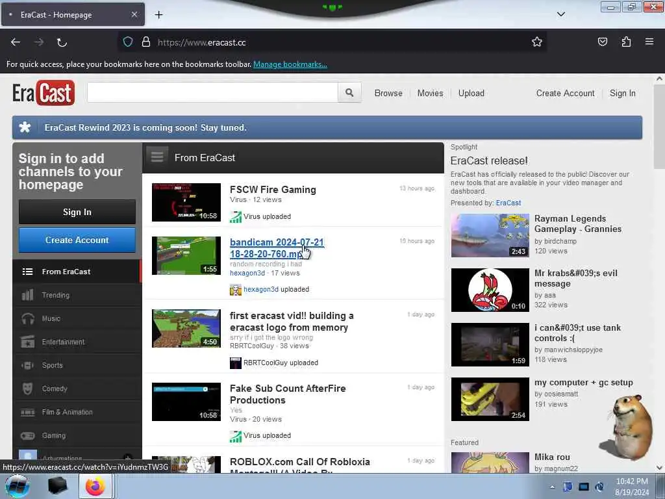The image size is (665, 499).
Task: Click the Gaming controller icon
Action: 27,435
